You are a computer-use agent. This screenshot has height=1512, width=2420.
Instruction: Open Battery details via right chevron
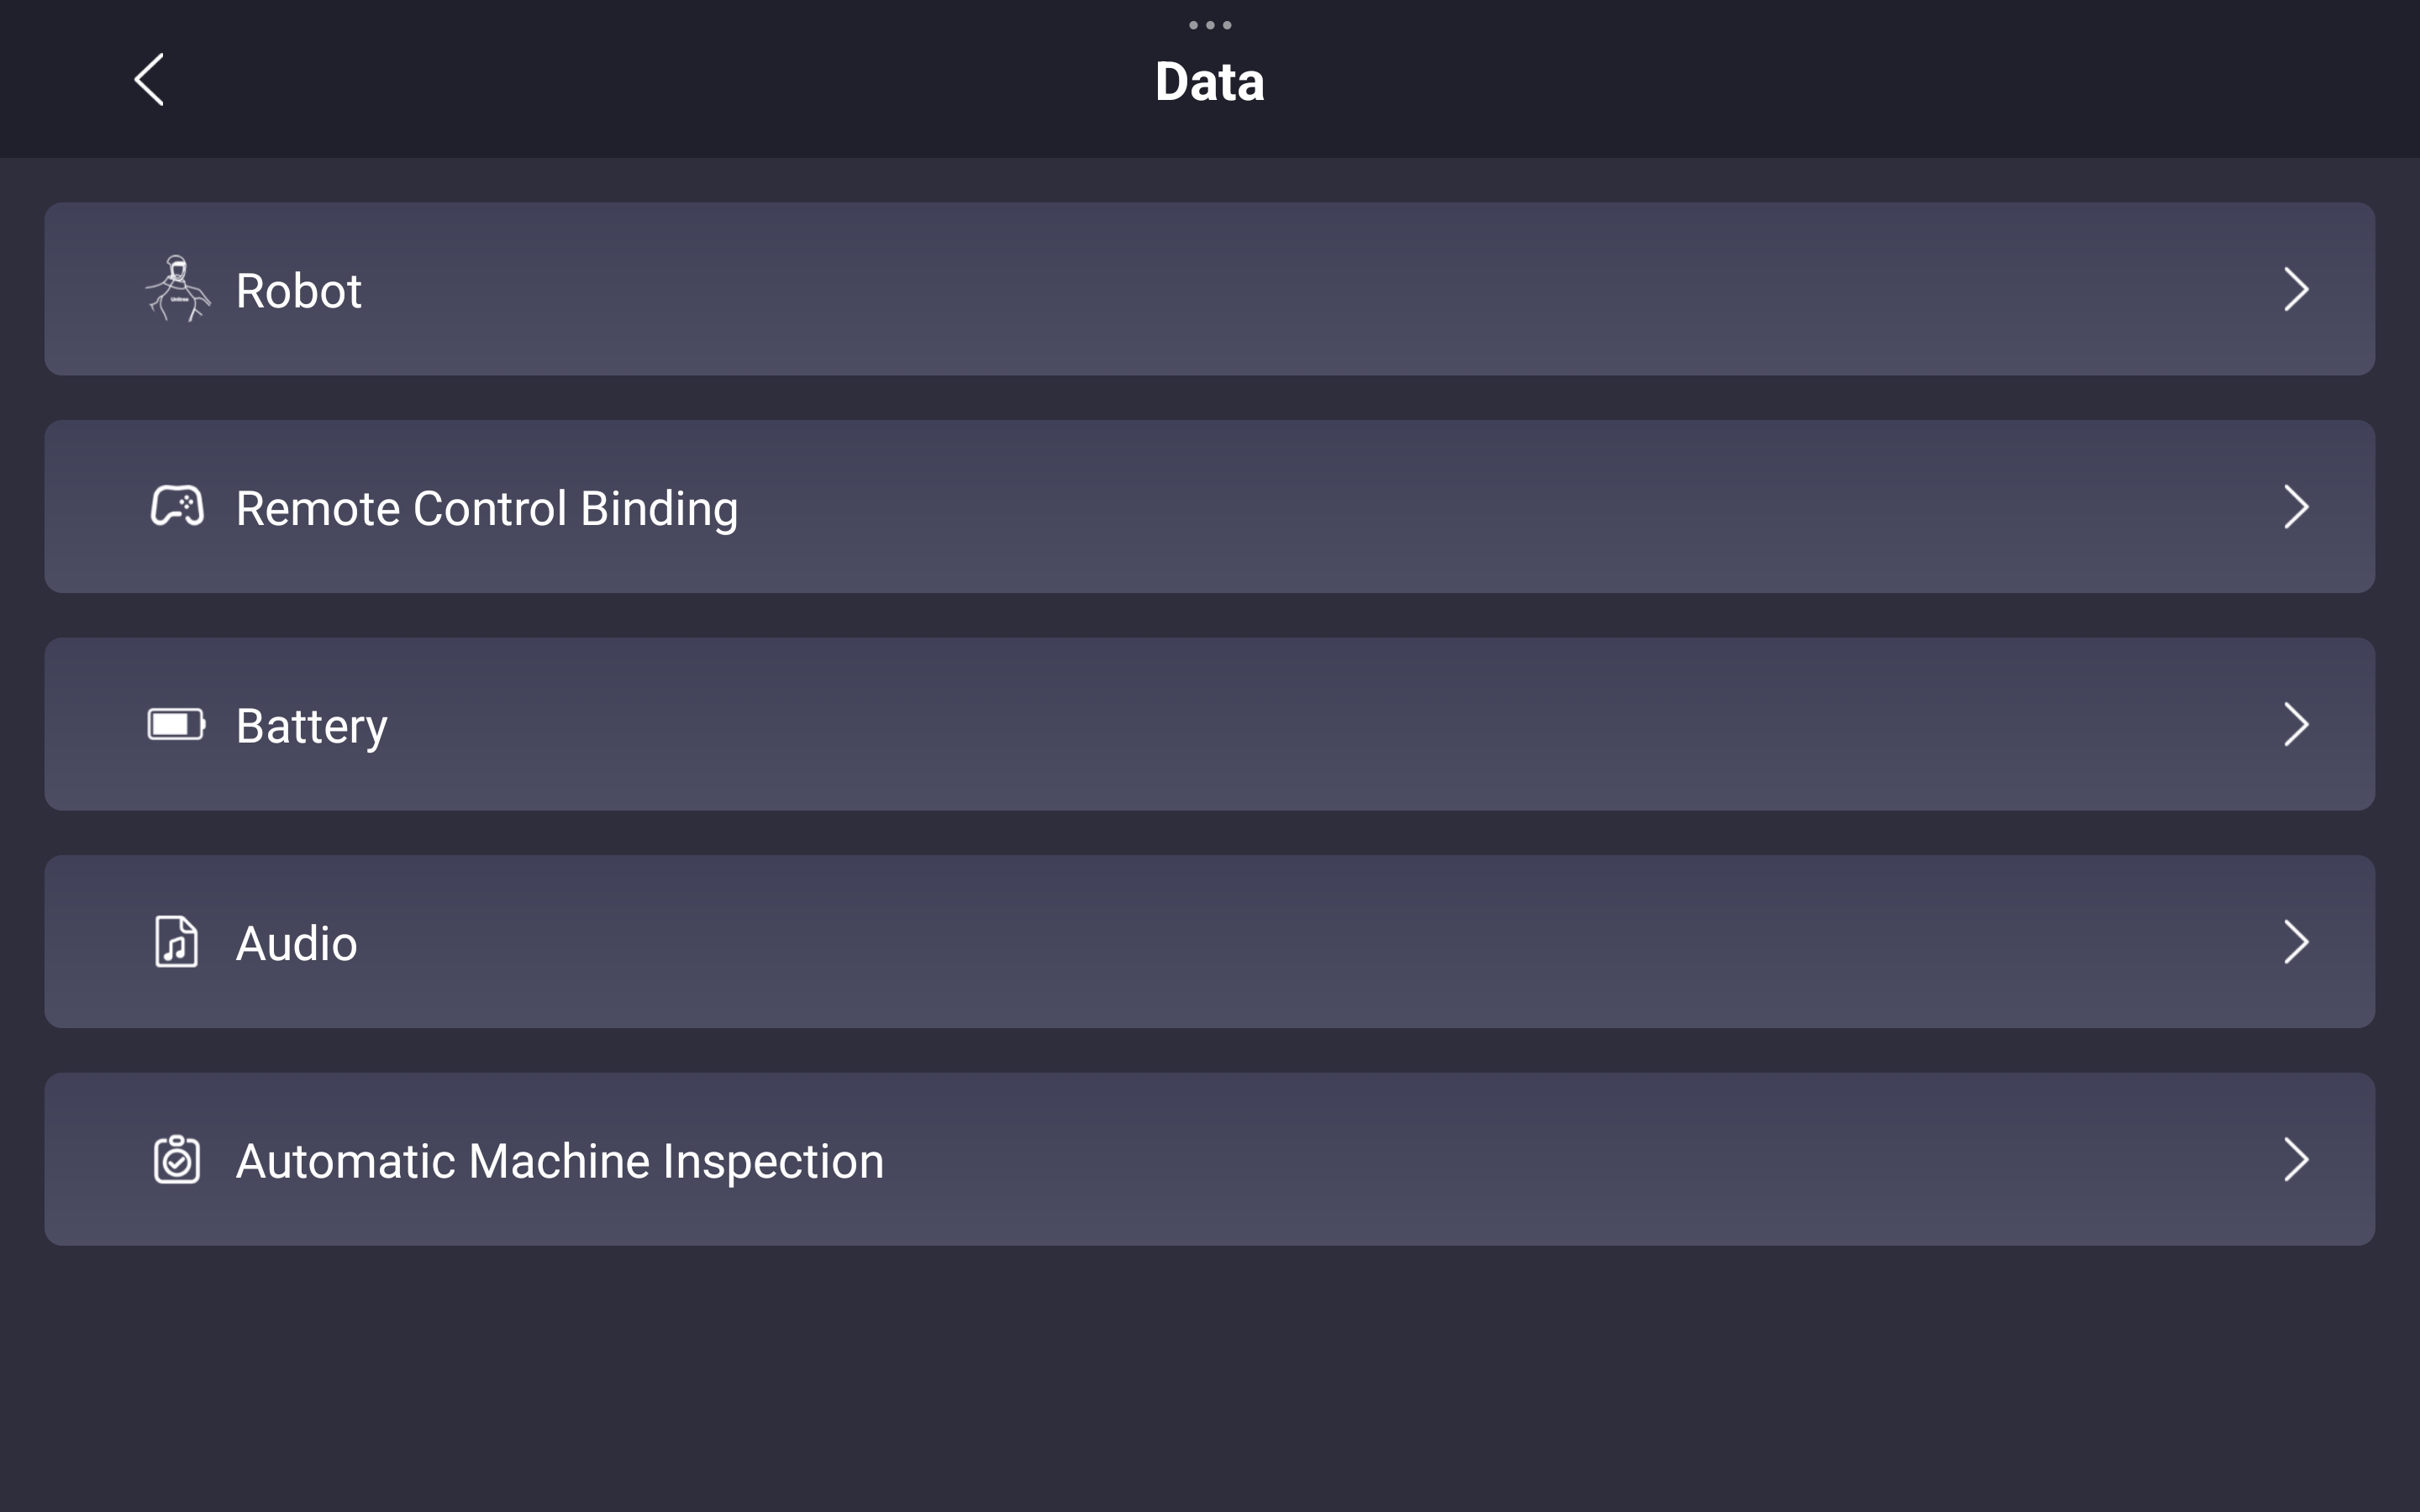tap(2296, 724)
